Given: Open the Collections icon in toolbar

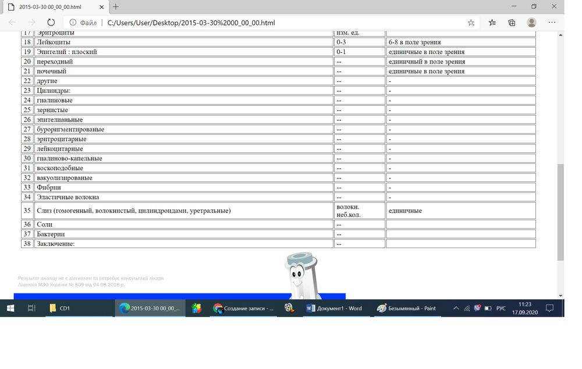Looking at the screenshot, I should [512, 23].
